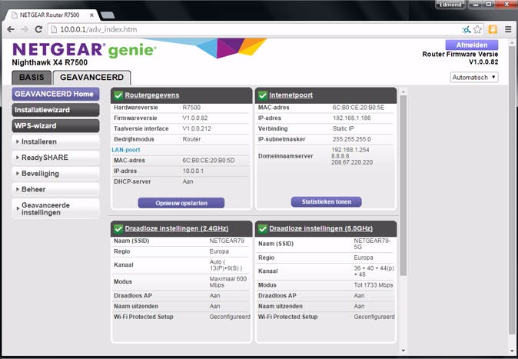Open the Automatisch language dropdown

tap(474, 78)
